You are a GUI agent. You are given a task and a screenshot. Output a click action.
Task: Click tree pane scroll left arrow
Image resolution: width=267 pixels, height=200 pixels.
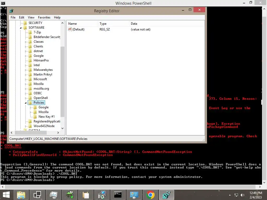(x=11, y=133)
